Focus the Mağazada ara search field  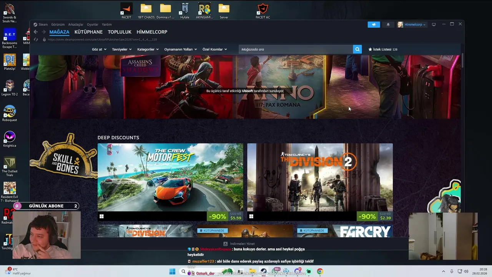pyautogui.click(x=296, y=49)
